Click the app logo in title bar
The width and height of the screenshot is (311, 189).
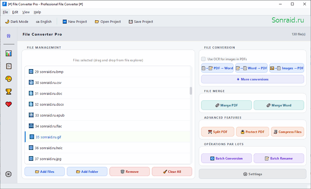click(4, 4)
